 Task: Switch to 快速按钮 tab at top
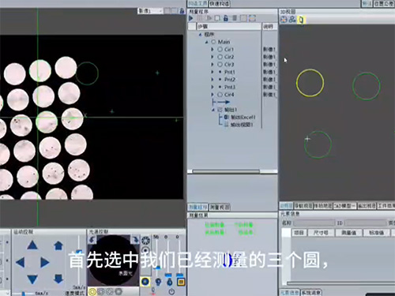coord(219,3)
